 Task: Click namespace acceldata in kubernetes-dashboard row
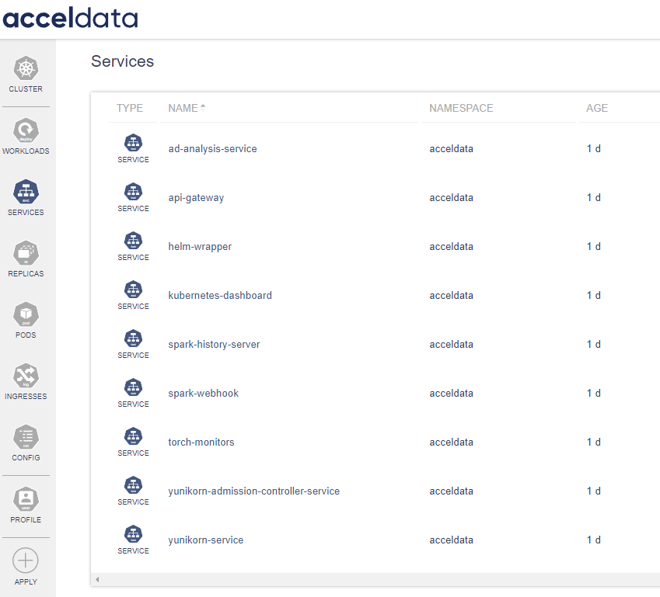451,296
